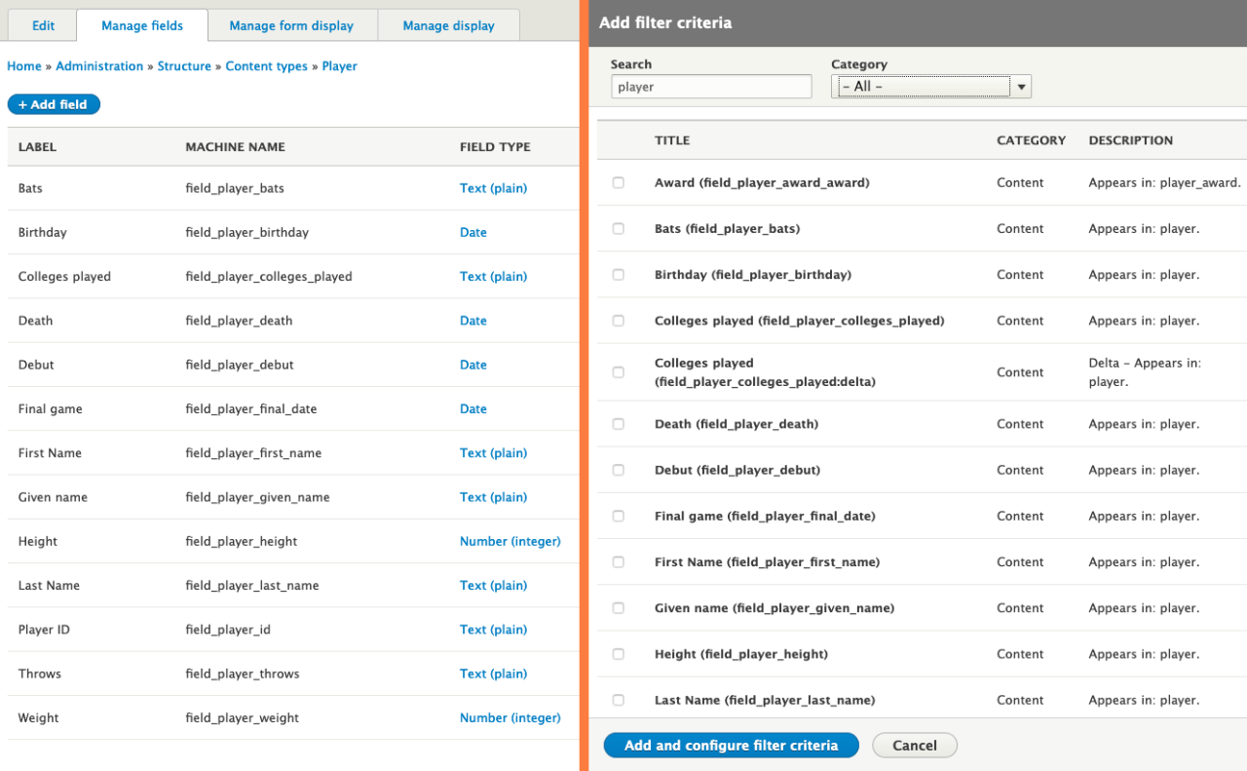Switch to the Manage form display tab
Image resolution: width=1247 pixels, height=771 pixels.
tap(292, 25)
